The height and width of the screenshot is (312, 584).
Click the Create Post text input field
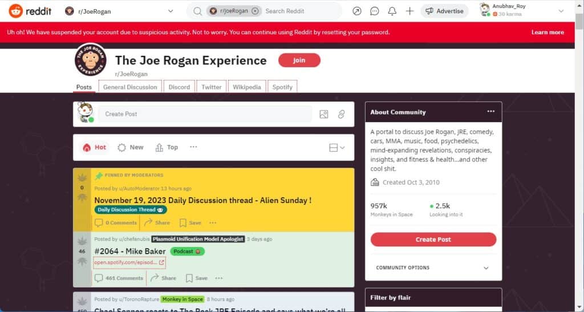coord(205,114)
